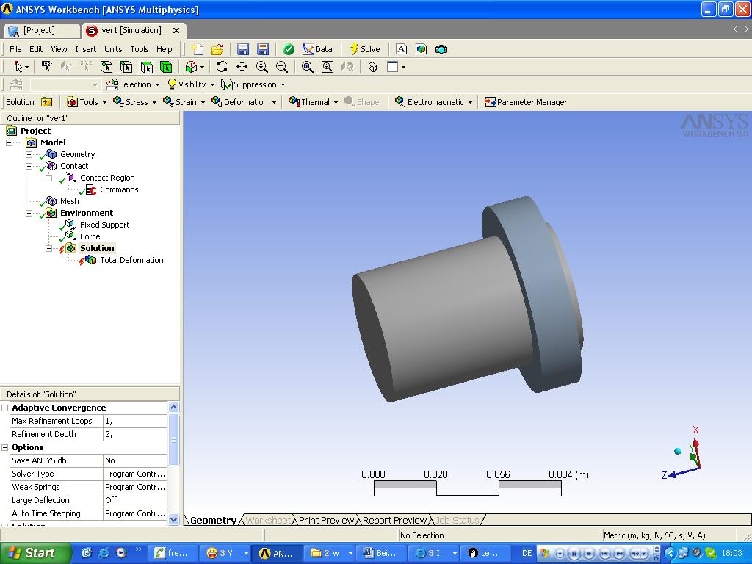The width and height of the screenshot is (752, 564).
Task: Click the label tool icon
Action: click(x=46, y=67)
